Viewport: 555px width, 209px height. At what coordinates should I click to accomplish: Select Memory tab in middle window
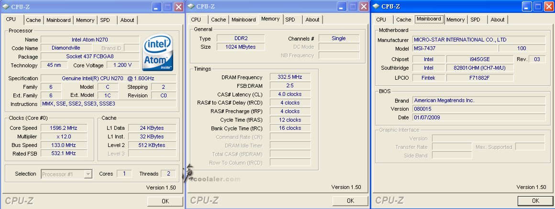[x=270, y=19]
